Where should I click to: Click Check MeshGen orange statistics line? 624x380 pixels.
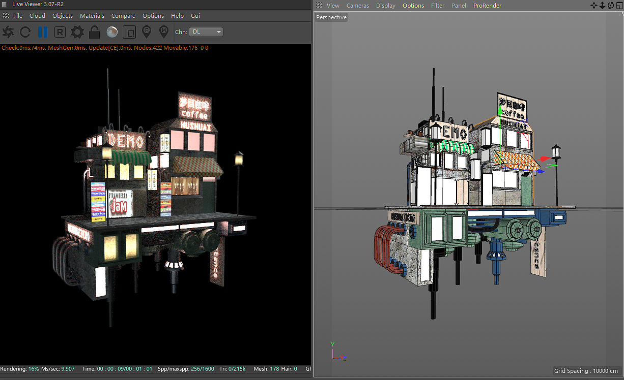coord(105,48)
